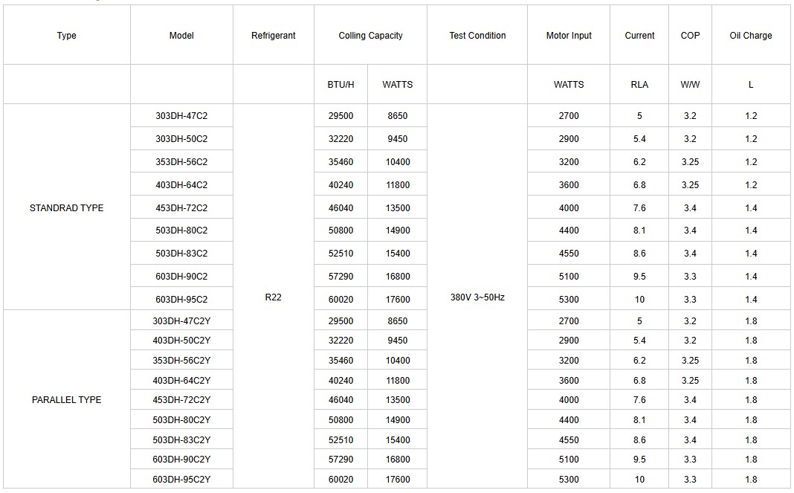Select the Colling Capacity header
Screen dimensions: 794x493
[x=370, y=36]
